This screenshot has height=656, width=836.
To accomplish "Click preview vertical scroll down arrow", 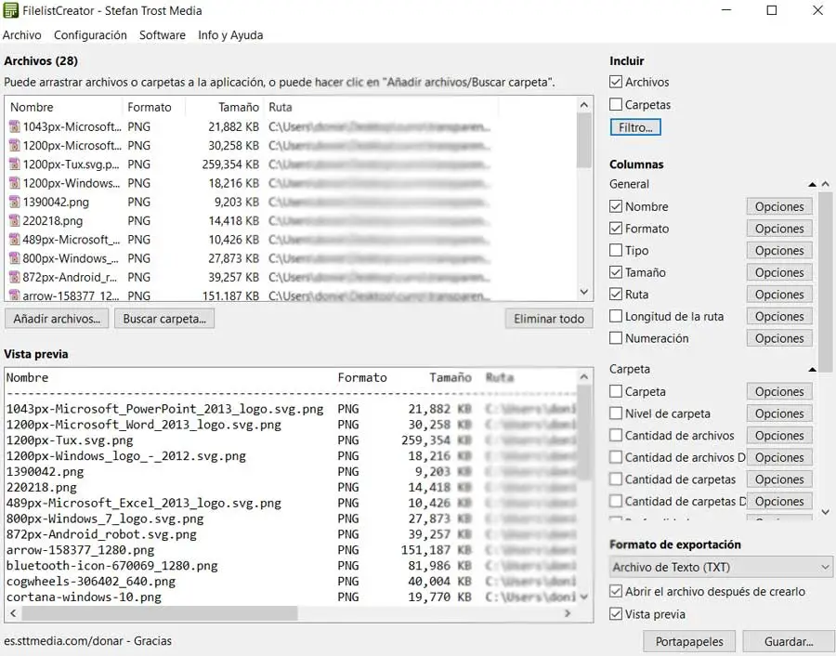I will (x=584, y=597).
